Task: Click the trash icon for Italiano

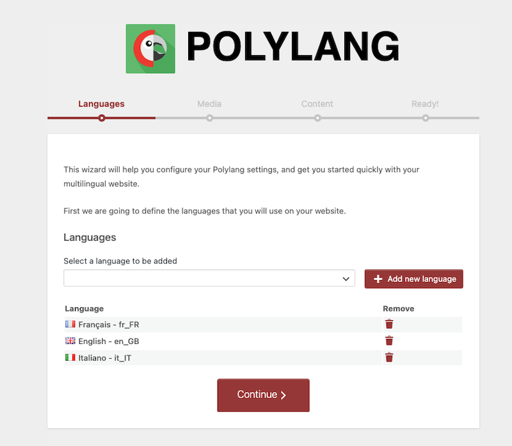Action: 389,357
